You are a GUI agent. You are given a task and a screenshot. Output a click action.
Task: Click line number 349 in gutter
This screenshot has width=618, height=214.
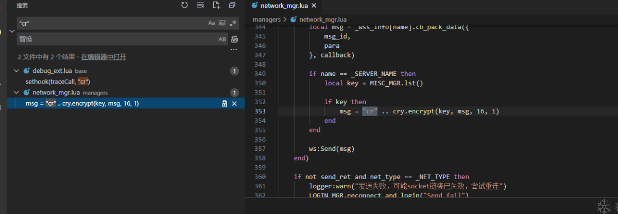click(260, 74)
